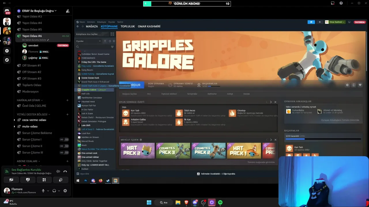Open noise suppression waveform icon

[58, 171]
